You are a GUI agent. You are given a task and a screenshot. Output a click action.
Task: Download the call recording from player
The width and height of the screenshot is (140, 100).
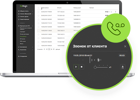(x=123, y=67)
